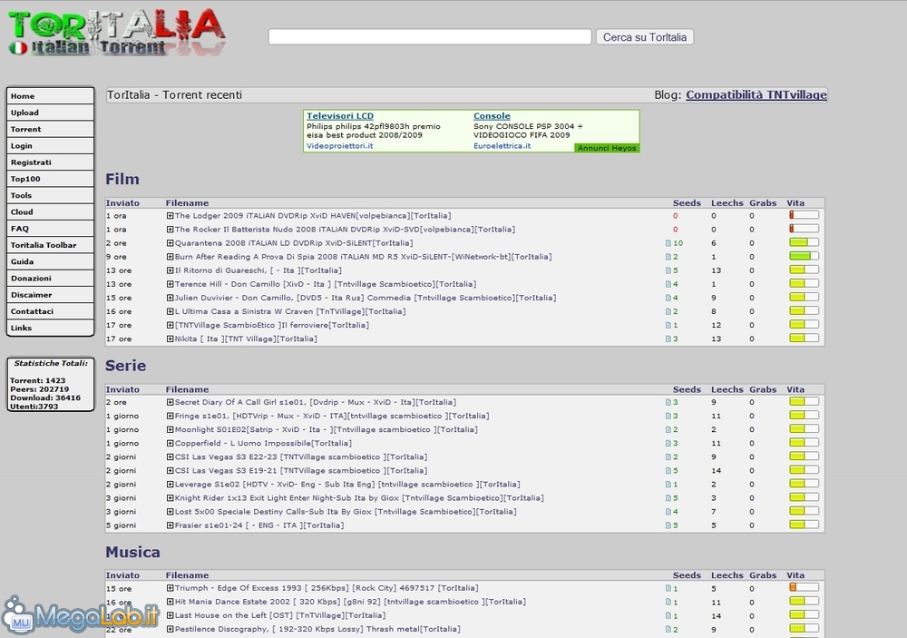907x638 pixels.
Task: Visit the Videoproiettori.it ad link
Action: pos(339,146)
